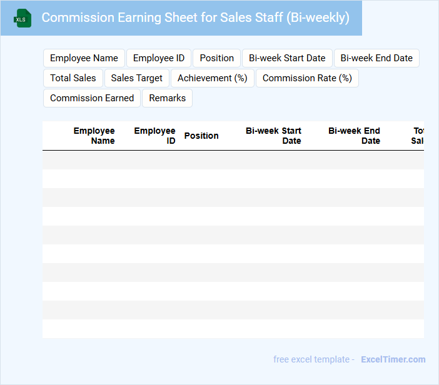
Task: Select the Employee Name tag
Action: (x=84, y=58)
